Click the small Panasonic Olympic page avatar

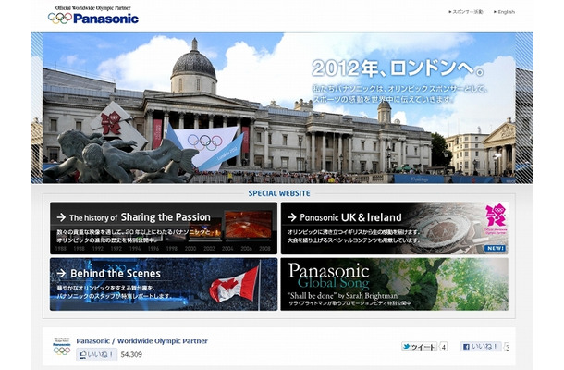(x=62, y=346)
